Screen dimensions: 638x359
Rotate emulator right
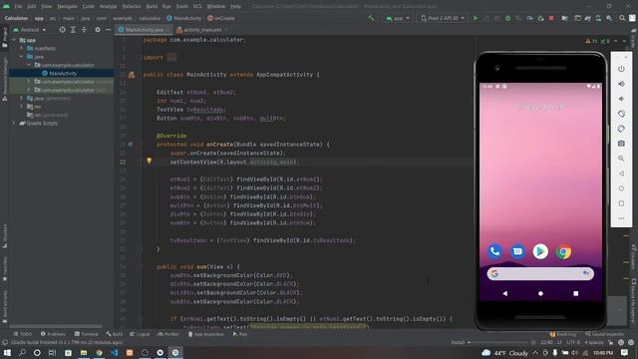[x=621, y=129]
